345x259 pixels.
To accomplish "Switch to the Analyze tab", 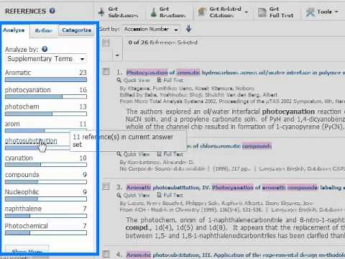I will coord(14,30).
